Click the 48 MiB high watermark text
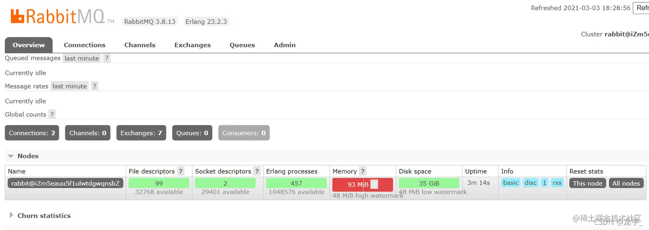The width and height of the screenshot is (649, 230). [x=368, y=195]
